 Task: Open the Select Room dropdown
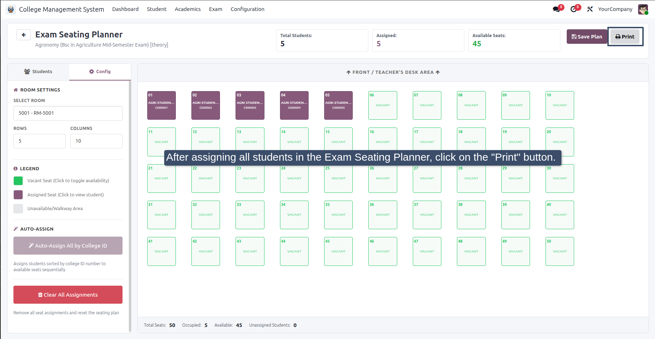[x=68, y=113]
